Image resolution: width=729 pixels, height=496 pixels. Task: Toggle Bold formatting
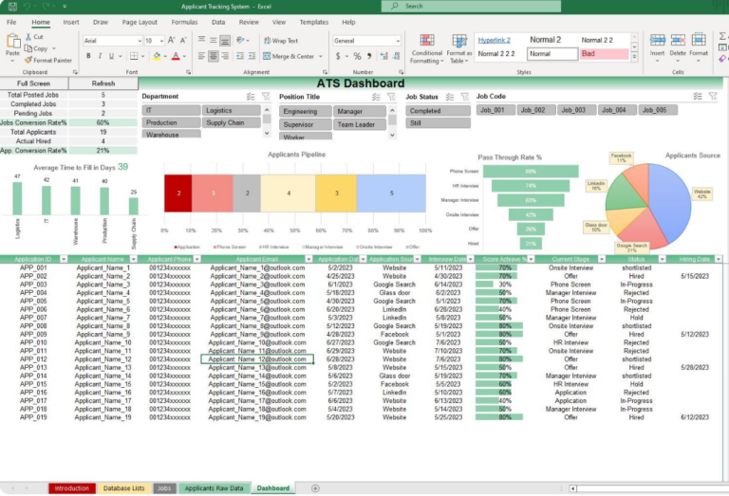[x=88, y=56]
